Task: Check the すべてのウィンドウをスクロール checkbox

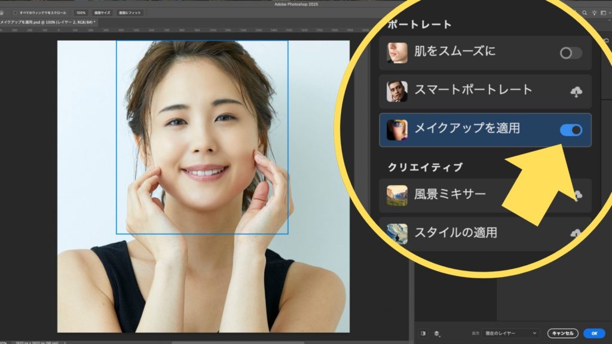Action: [15, 13]
